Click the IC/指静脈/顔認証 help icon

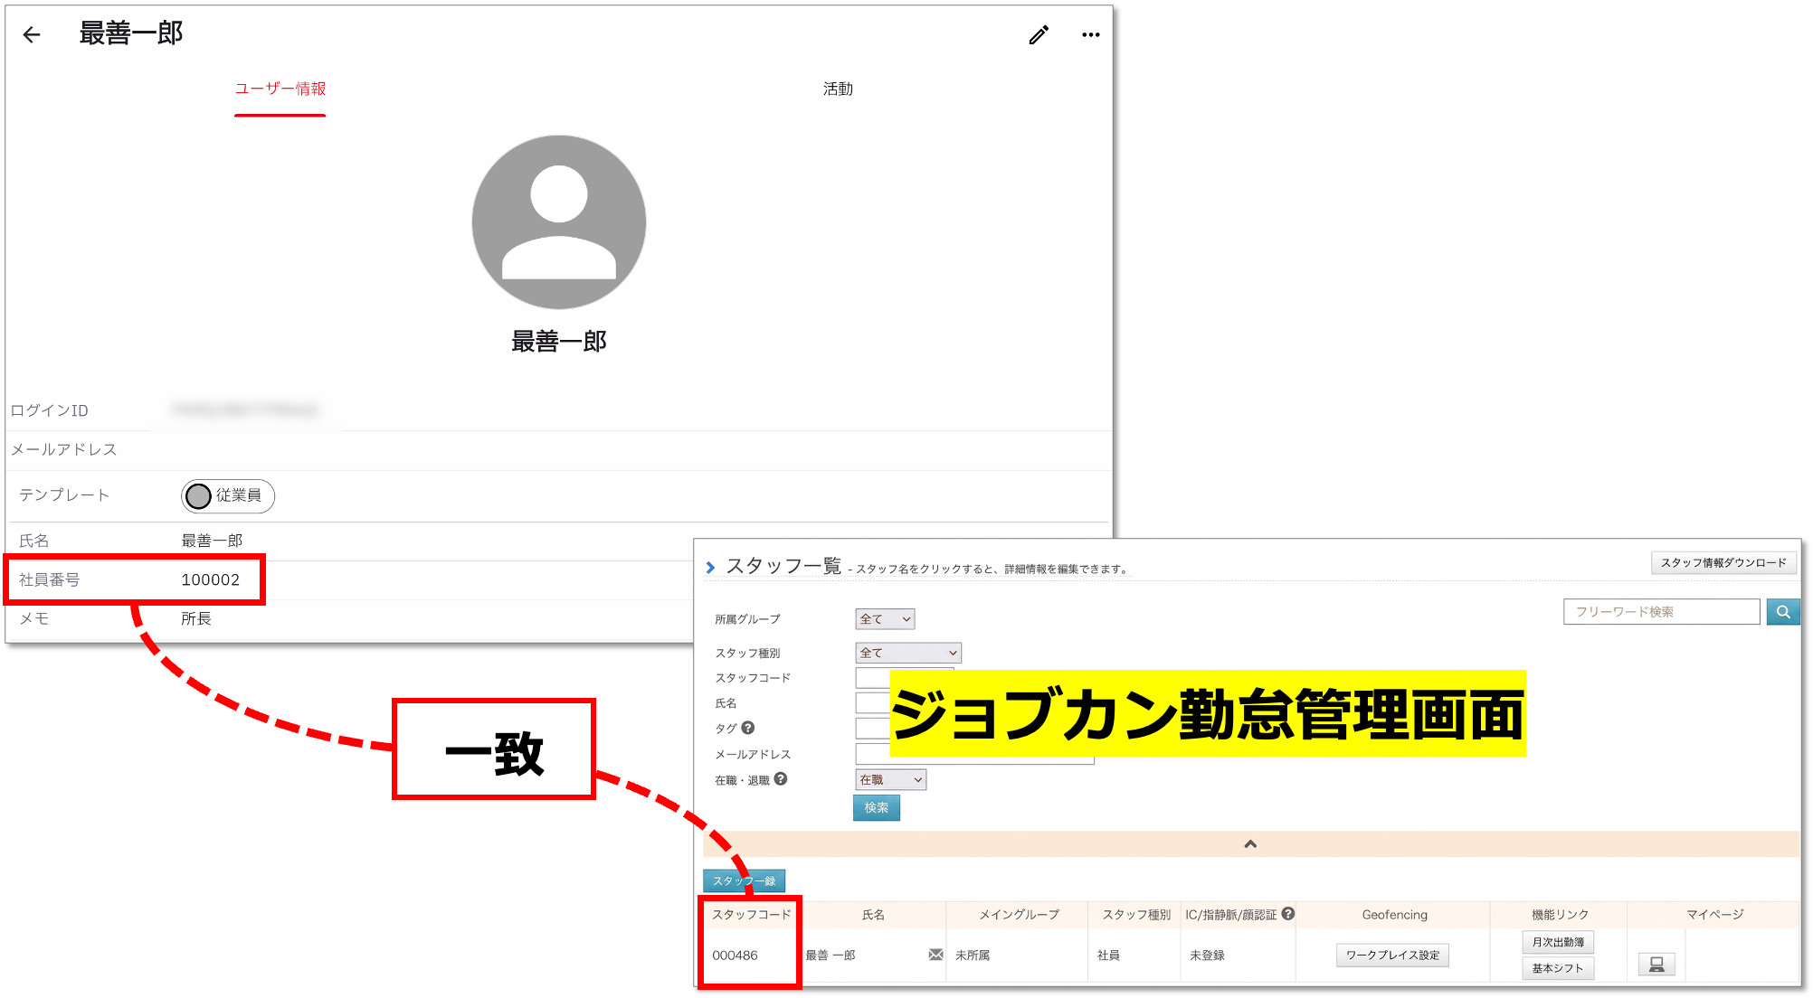(1288, 914)
